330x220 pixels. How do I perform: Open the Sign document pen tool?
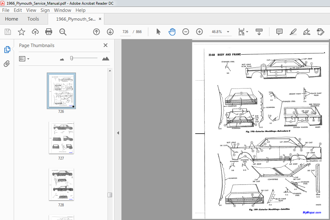pyautogui.click(x=307, y=32)
